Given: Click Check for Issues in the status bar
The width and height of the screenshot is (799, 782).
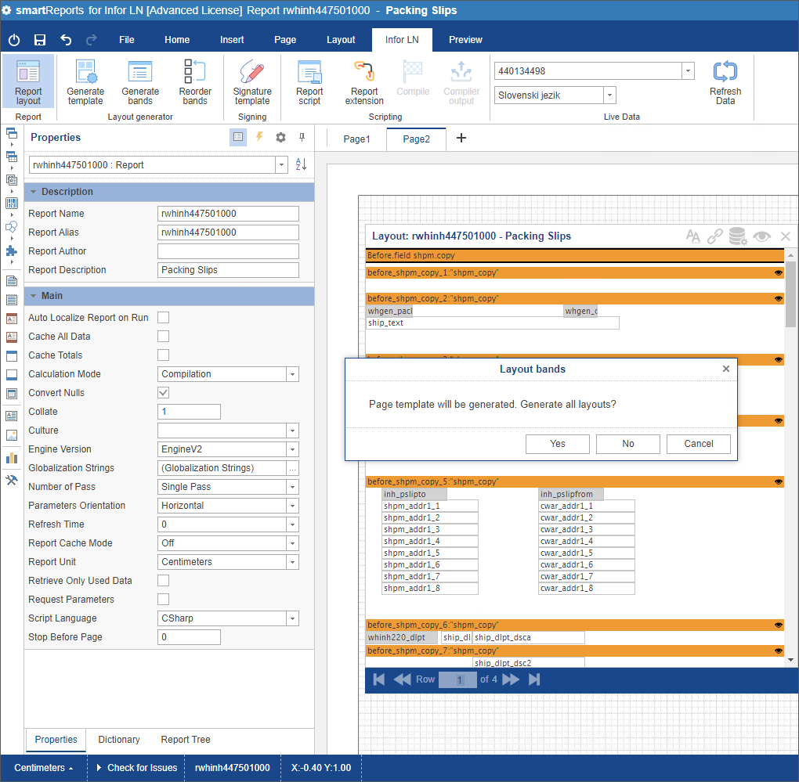Looking at the screenshot, I should click(x=136, y=768).
